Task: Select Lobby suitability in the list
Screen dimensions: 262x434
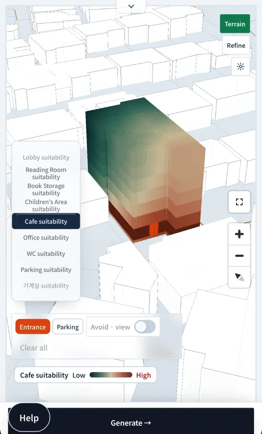Action: [46, 157]
